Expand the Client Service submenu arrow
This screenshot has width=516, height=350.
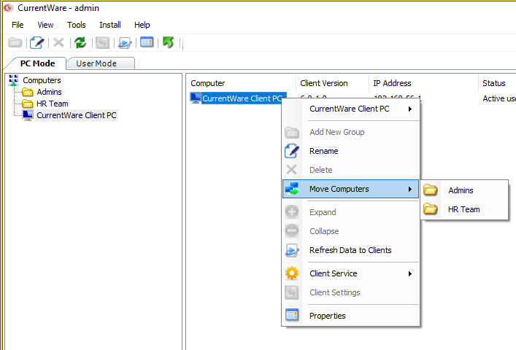(x=410, y=273)
